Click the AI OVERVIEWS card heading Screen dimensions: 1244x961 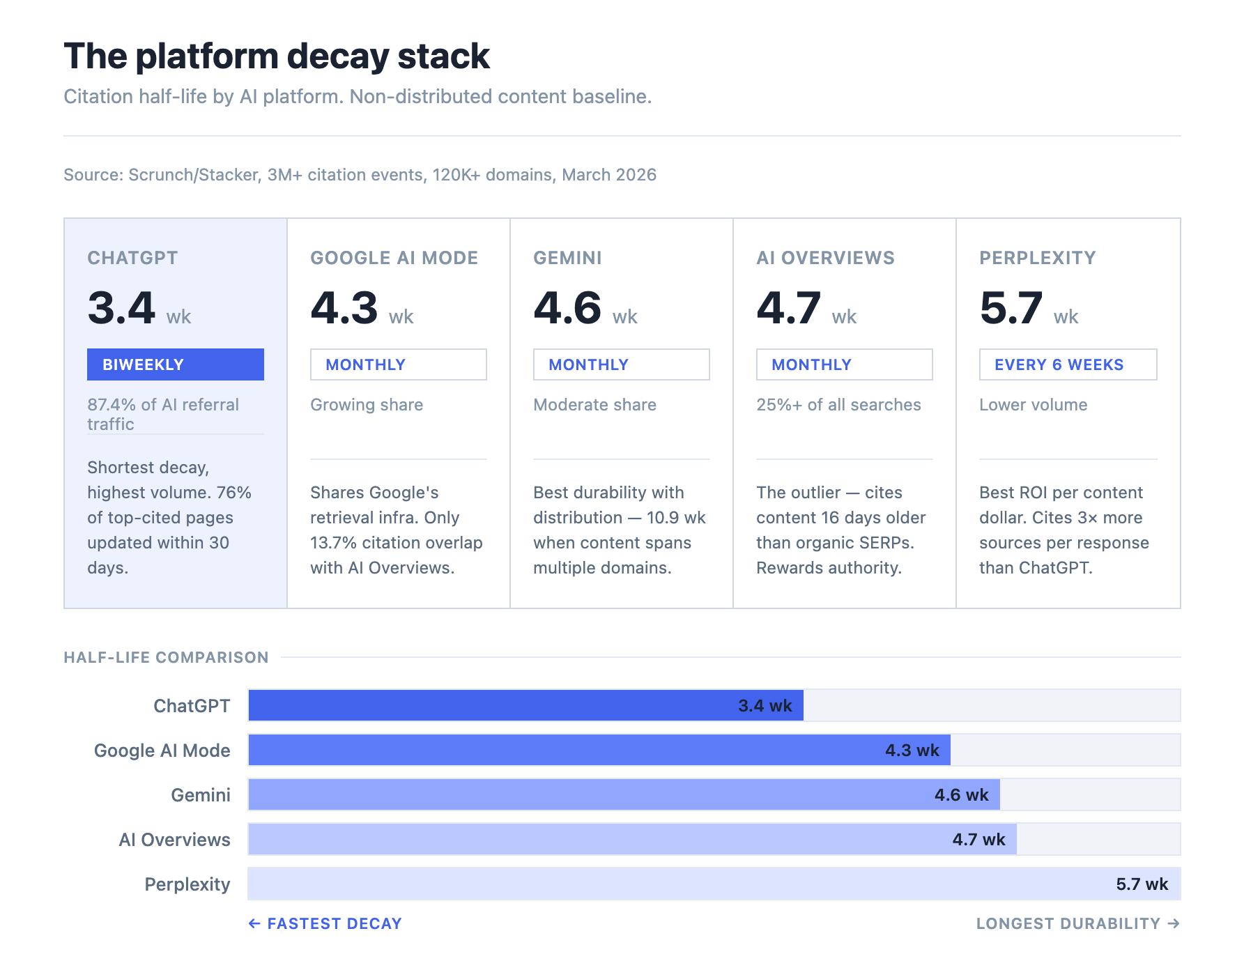(825, 258)
